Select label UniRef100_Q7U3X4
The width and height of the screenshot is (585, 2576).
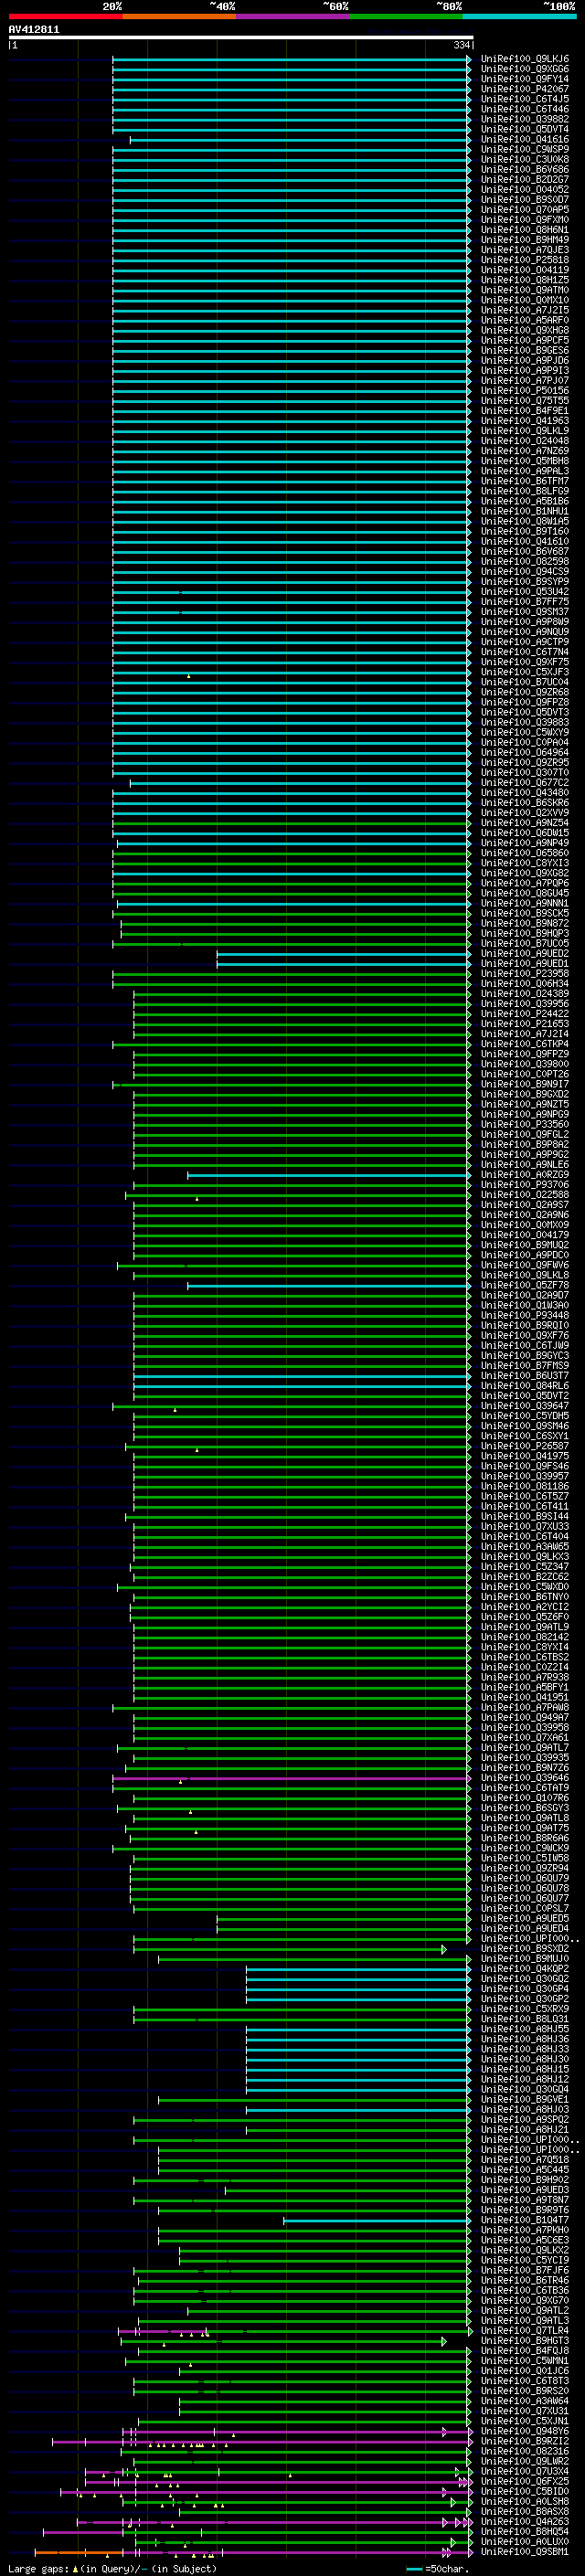(x=524, y=2471)
